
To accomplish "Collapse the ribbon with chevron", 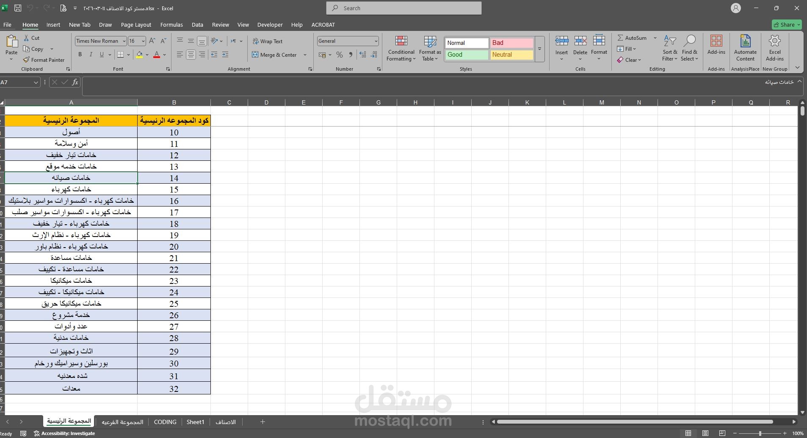I will pos(797,68).
